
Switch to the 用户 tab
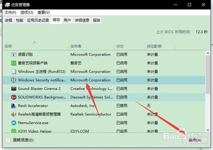67,20
